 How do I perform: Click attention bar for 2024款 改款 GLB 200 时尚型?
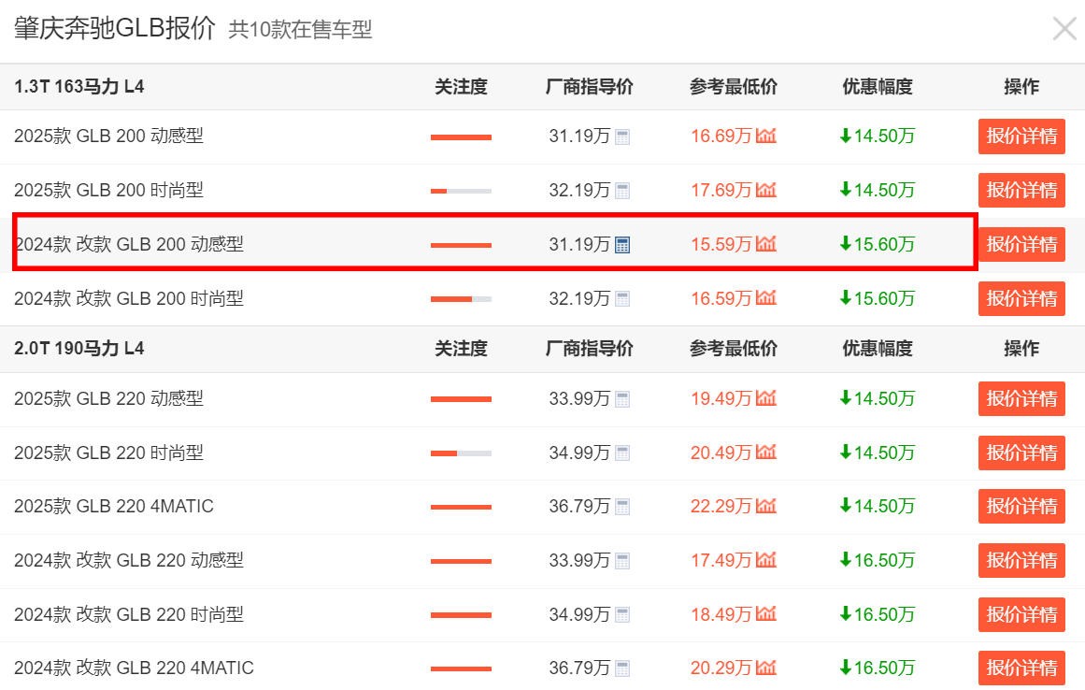click(461, 299)
